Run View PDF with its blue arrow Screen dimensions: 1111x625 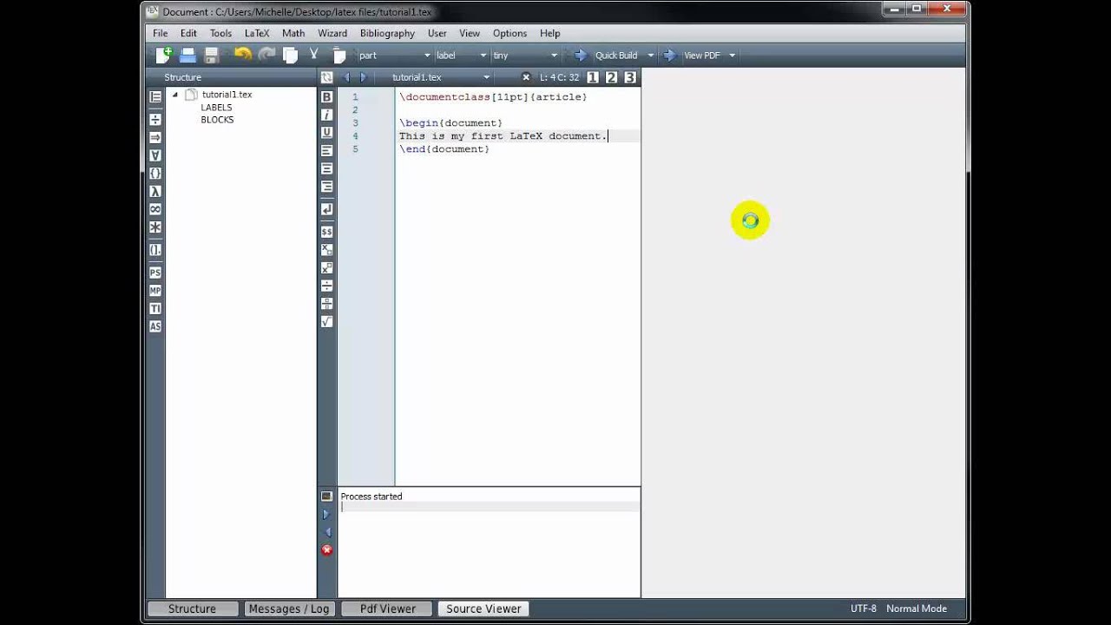tap(669, 55)
